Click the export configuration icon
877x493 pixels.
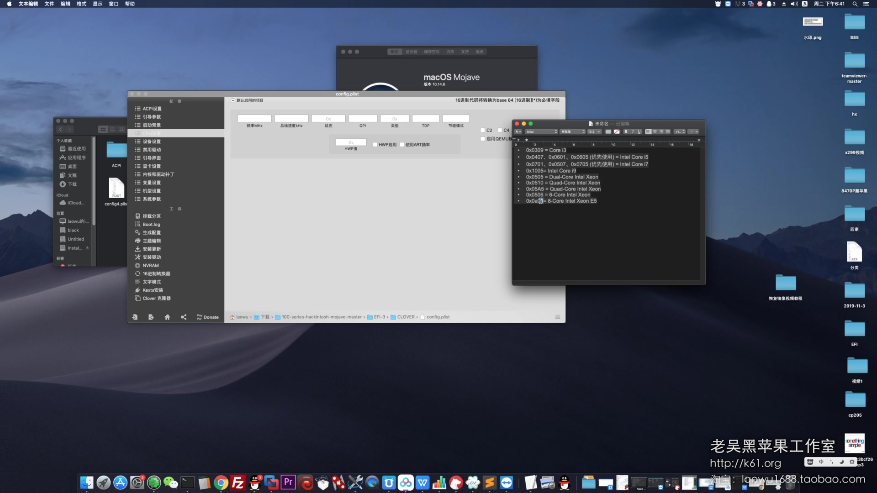[x=151, y=317]
